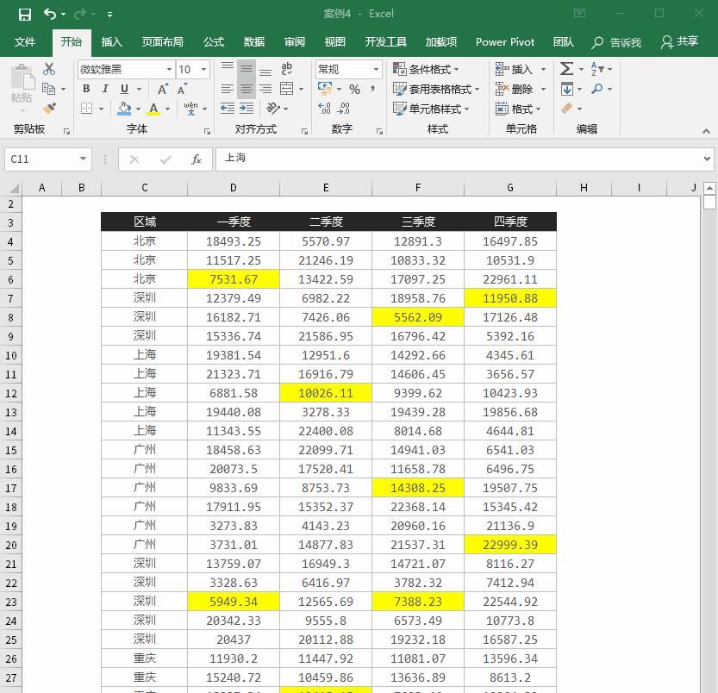718x693 pixels.
Task: Toggle center horizontal alignment
Action: [x=247, y=89]
